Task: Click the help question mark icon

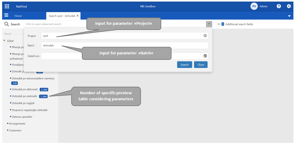Action: (279, 6)
